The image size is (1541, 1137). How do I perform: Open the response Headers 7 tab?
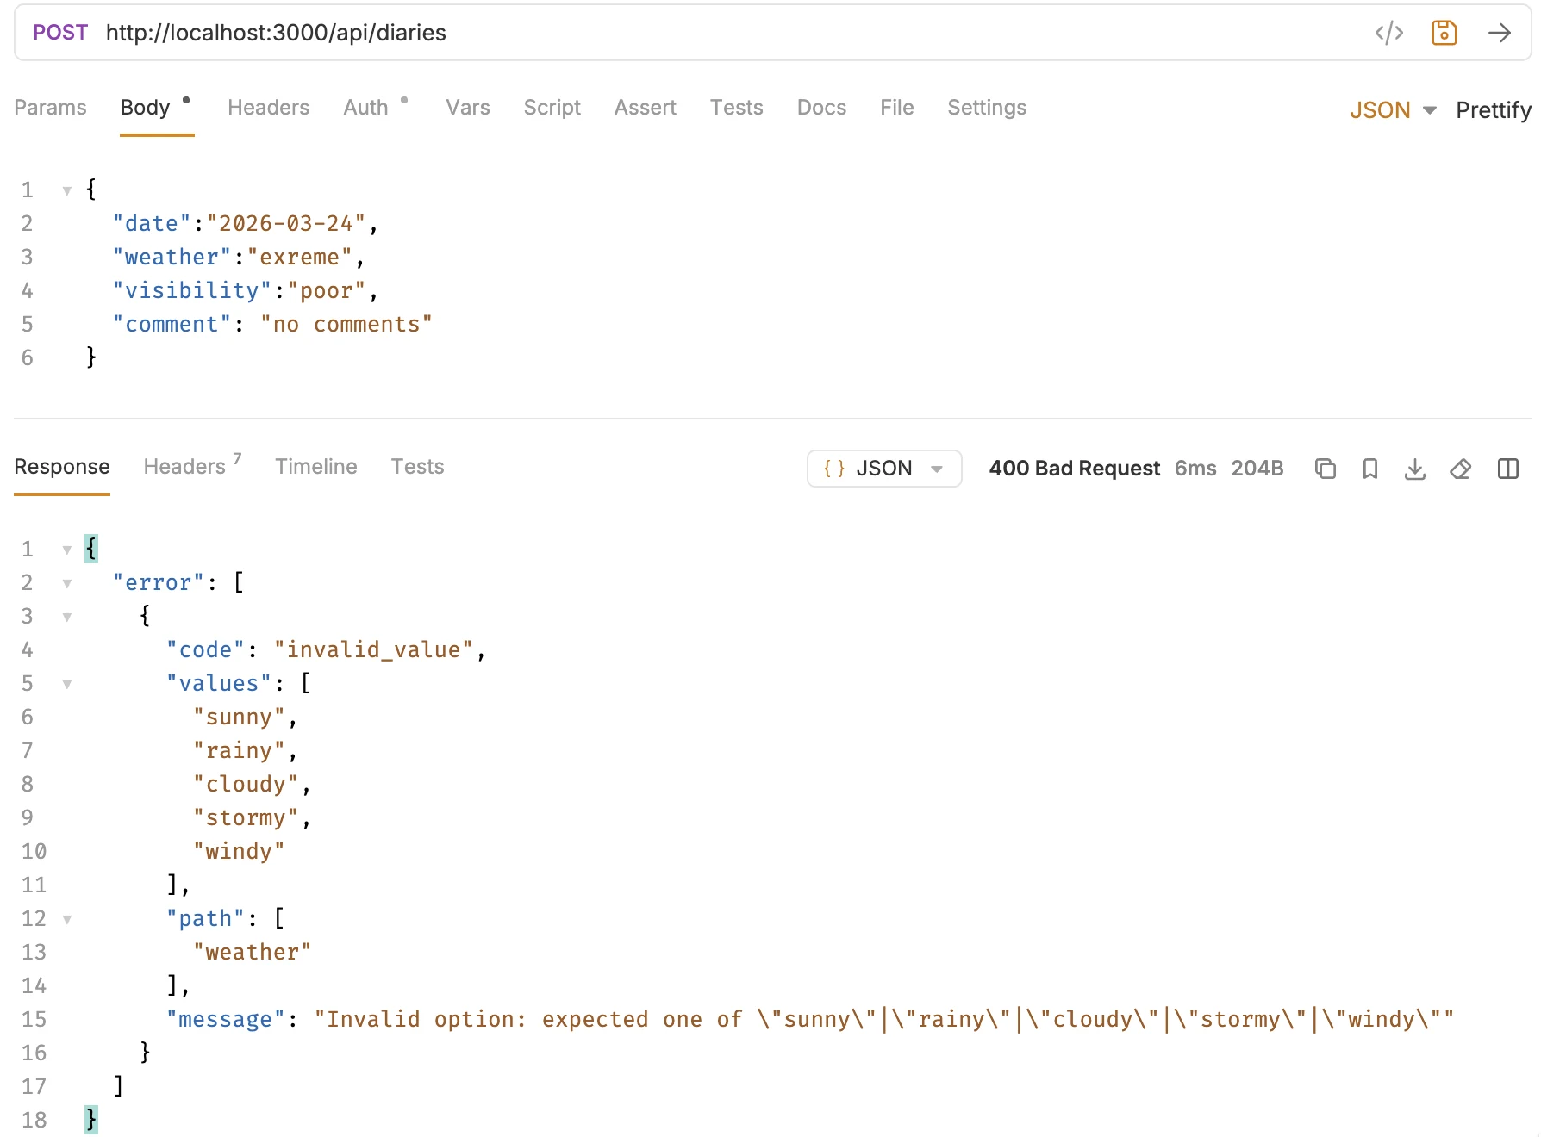tap(192, 465)
